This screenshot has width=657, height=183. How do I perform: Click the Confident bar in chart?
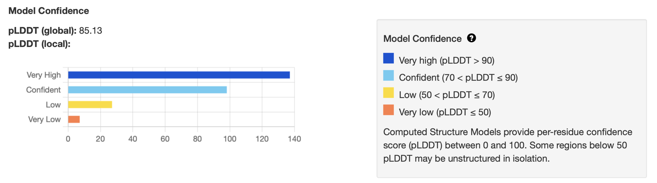coord(147,90)
